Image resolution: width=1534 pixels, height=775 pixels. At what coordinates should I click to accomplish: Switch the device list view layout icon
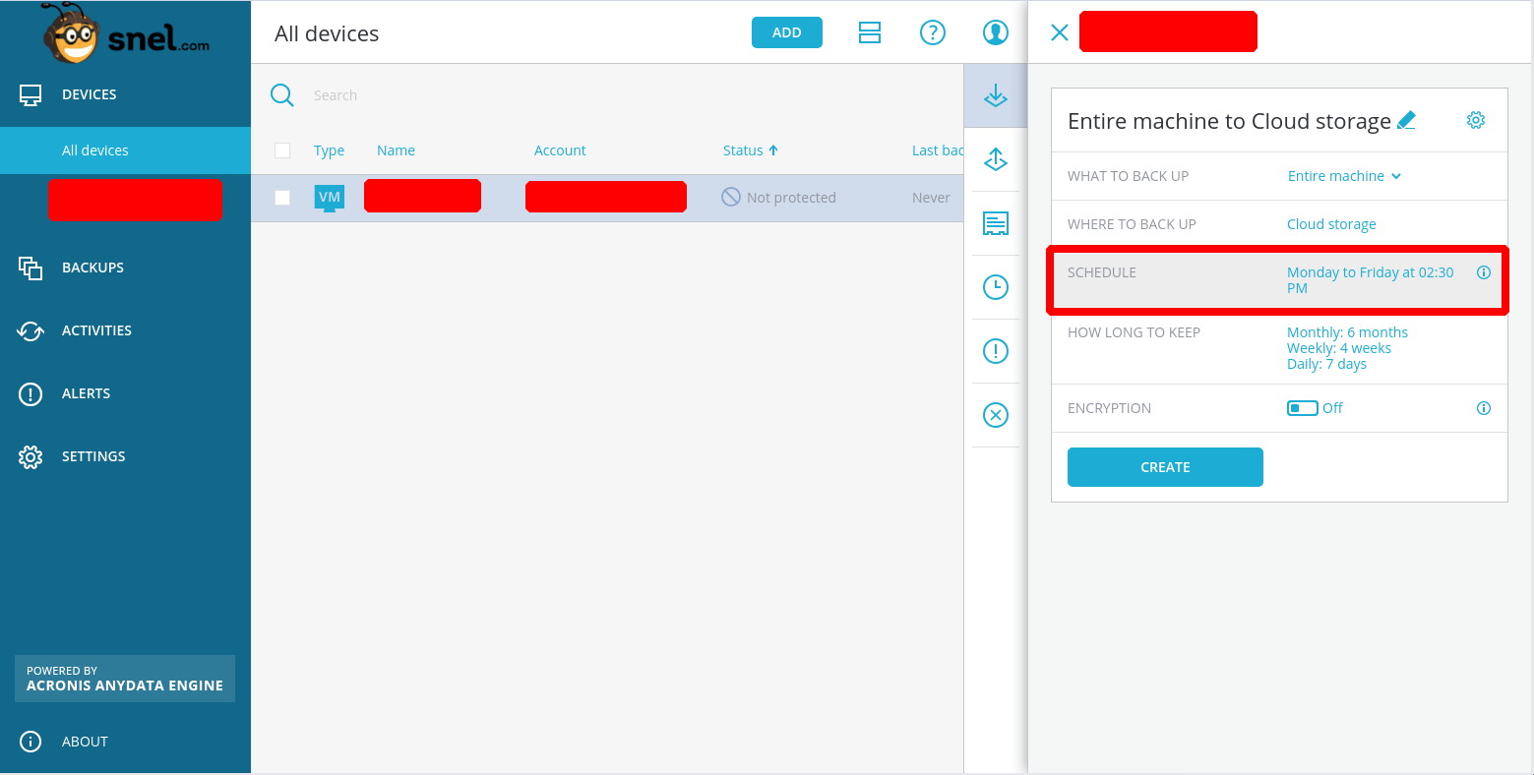870,32
